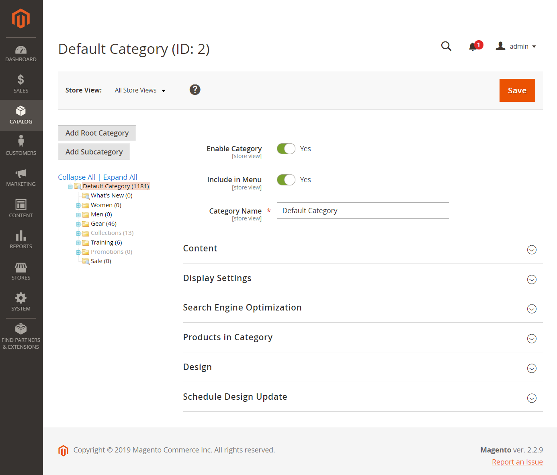This screenshot has width=557, height=475.
Task: Collapse the Default Category tree node
Action: pyautogui.click(x=70, y=187)
